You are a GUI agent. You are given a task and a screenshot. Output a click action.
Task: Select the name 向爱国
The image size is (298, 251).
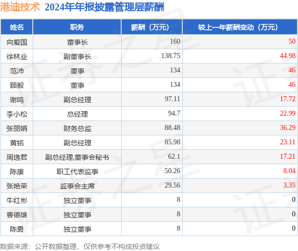[x=17, y=42]
